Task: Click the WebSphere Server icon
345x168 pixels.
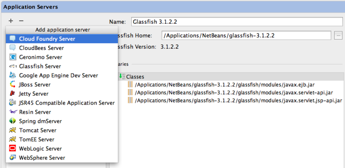Action: point(13,158)
